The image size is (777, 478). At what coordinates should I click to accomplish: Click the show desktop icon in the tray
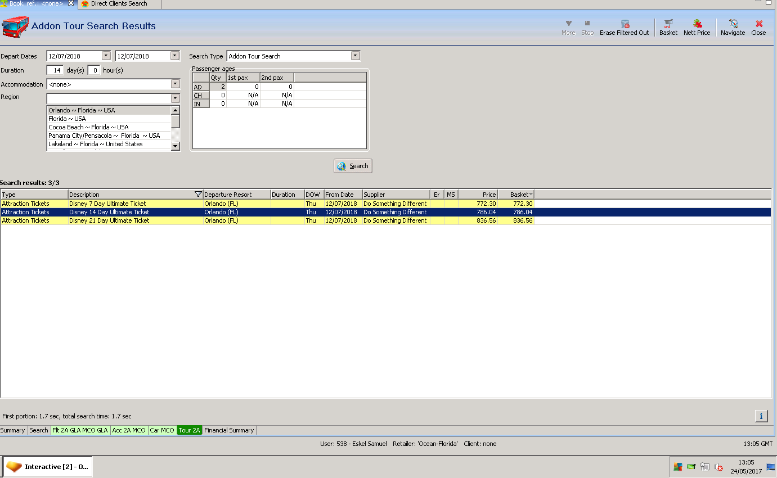coord(771,467)
